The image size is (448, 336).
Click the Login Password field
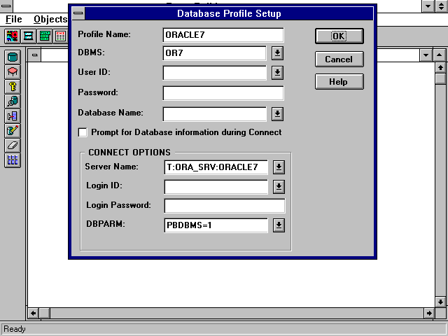[x=225, y=206]
